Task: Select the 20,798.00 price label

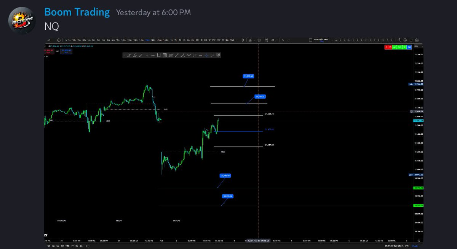Action: pyautogui.click(x=225, y=176)
